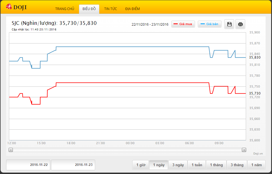Toggle the Giá mua red series
The height and width of the screenshot is (174, 272).
tap(183, 24)
